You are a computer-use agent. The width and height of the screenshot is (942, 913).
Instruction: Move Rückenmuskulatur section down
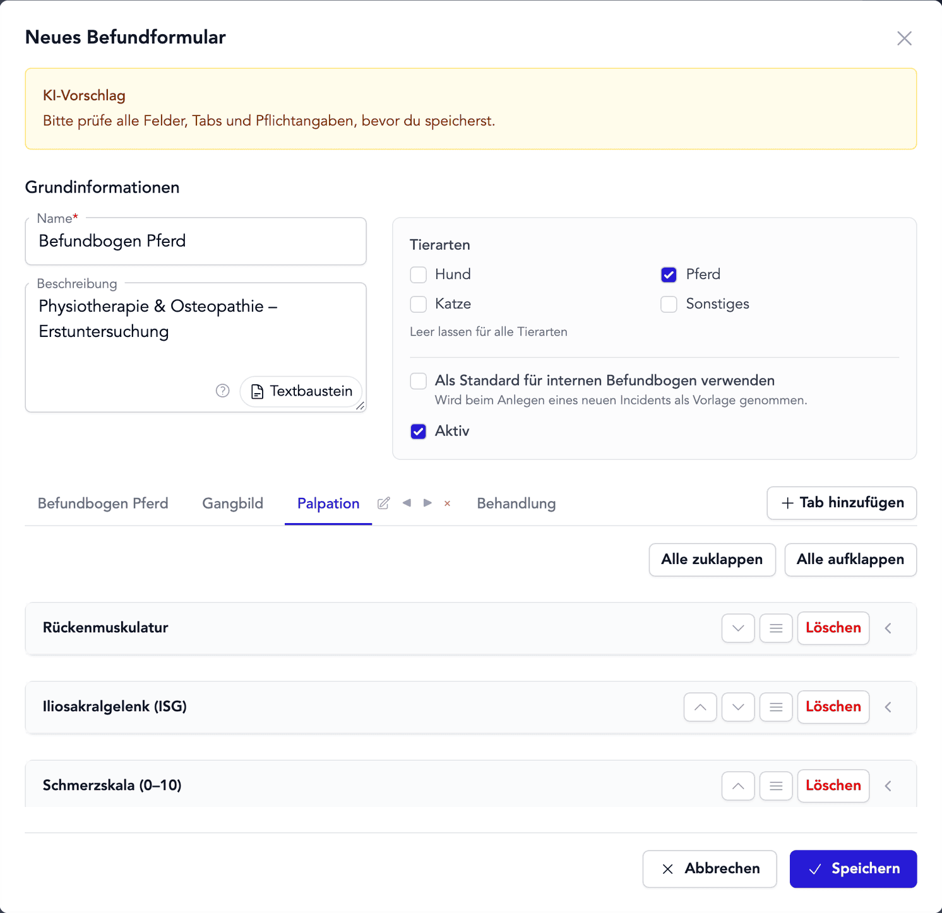pyautogui.click(x=738, y=628)
